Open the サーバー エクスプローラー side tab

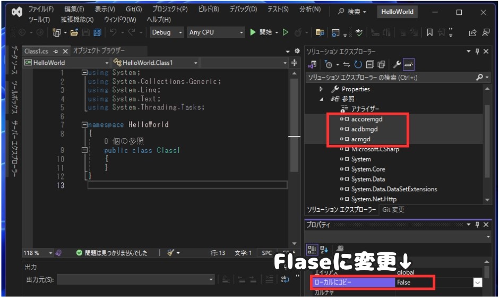coord(15,148)
